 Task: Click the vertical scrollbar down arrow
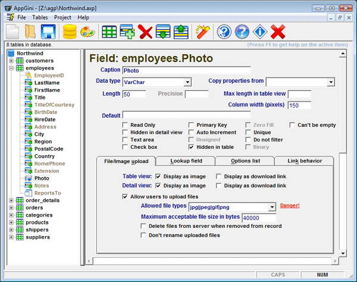[x=343, y=253]
